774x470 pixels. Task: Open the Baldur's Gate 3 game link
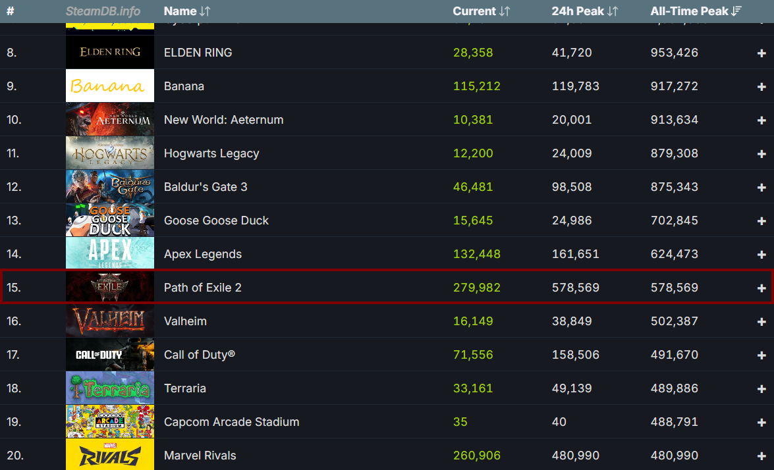click(206, 187)
